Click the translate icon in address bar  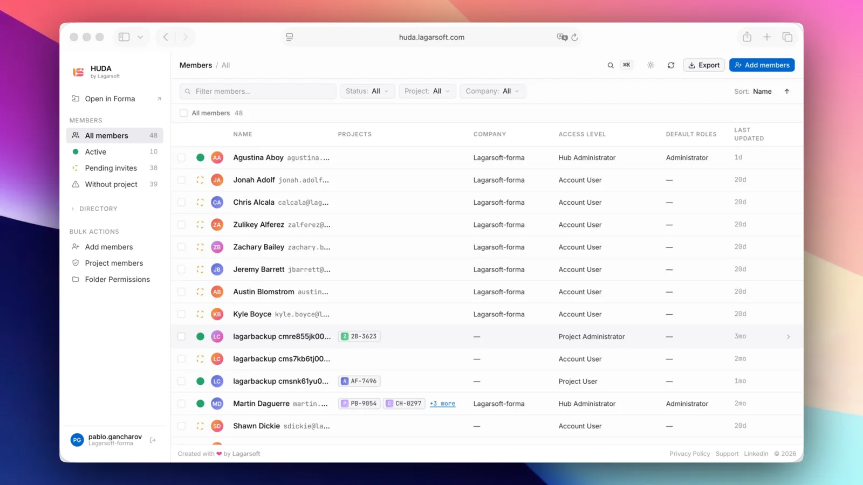pyautogui.click(x=562, y=37)
